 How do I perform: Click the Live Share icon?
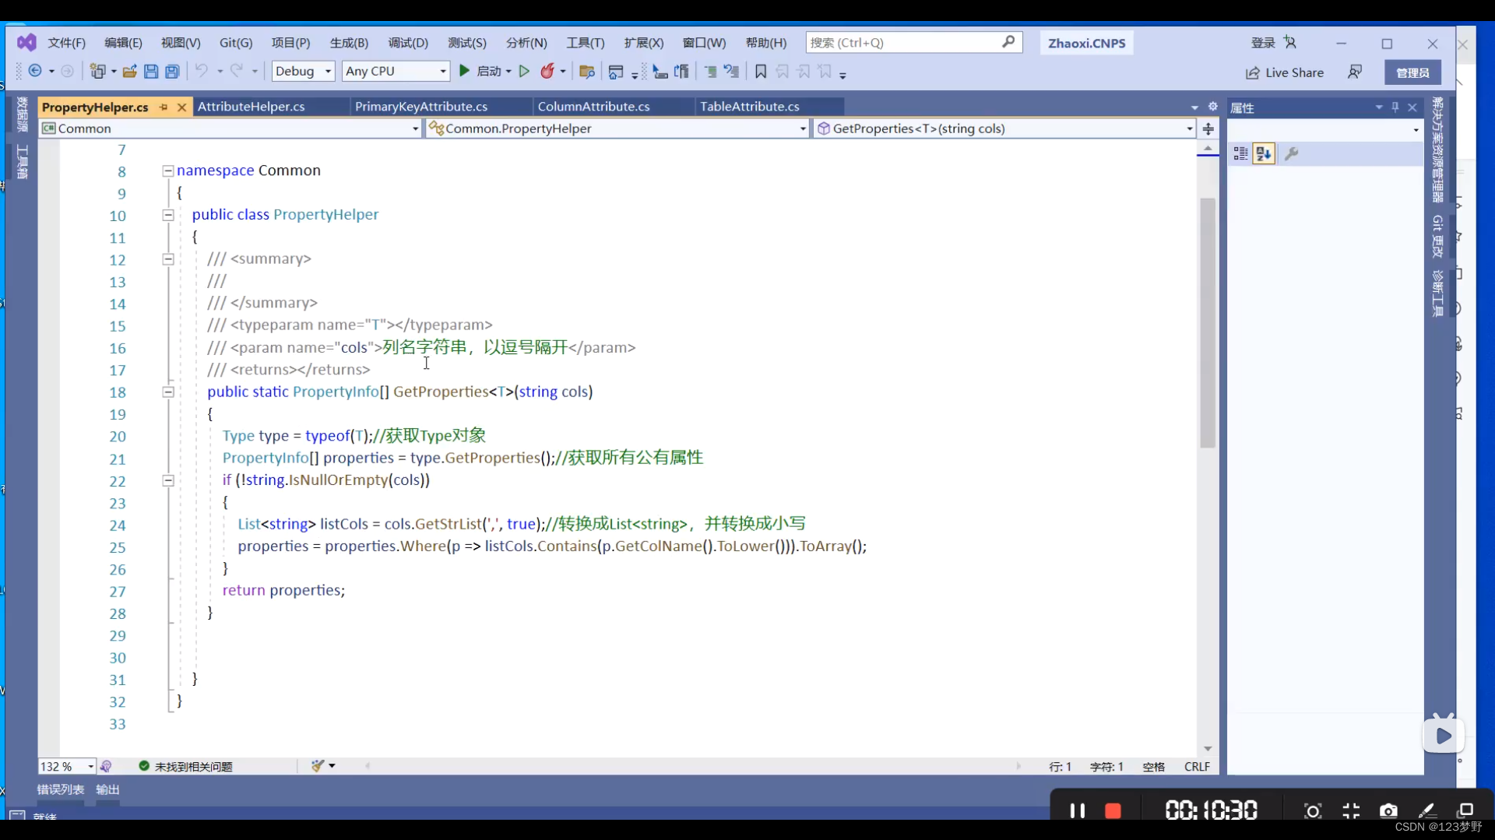1252,72
